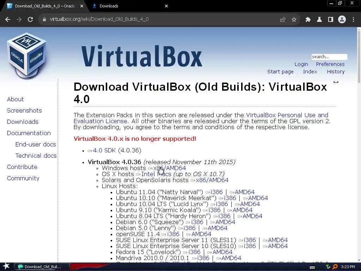Click the magnifier tray icon
The width and height of the screenshot is (361, 271).
coord(335,267)
